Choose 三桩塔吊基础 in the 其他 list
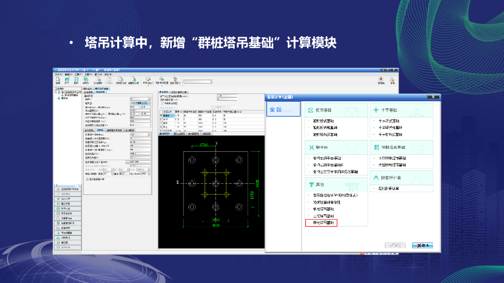Viewport: 504px width, 283px height. coord(323,216)
